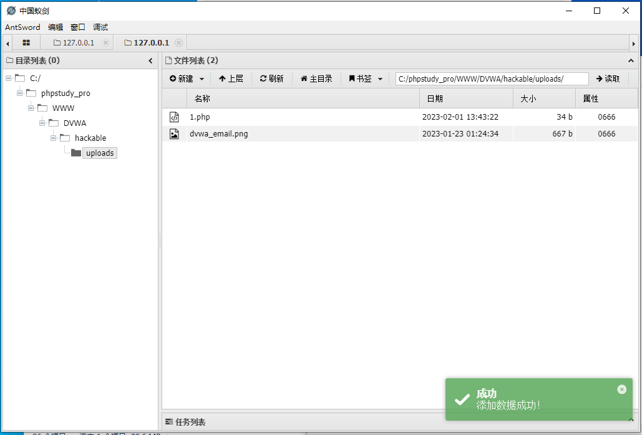This screenshot has width=642, height=435.
Task: Select the WWW folder in tree
Action: tap(64, 108)
